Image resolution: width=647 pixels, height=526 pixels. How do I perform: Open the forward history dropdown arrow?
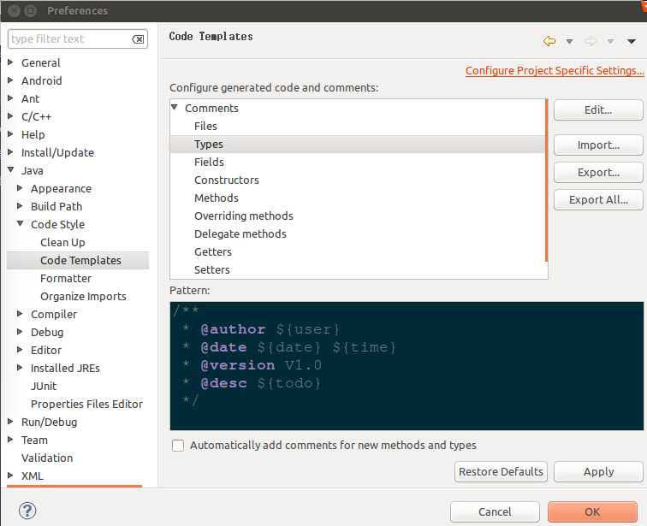[x=610, y=42]
